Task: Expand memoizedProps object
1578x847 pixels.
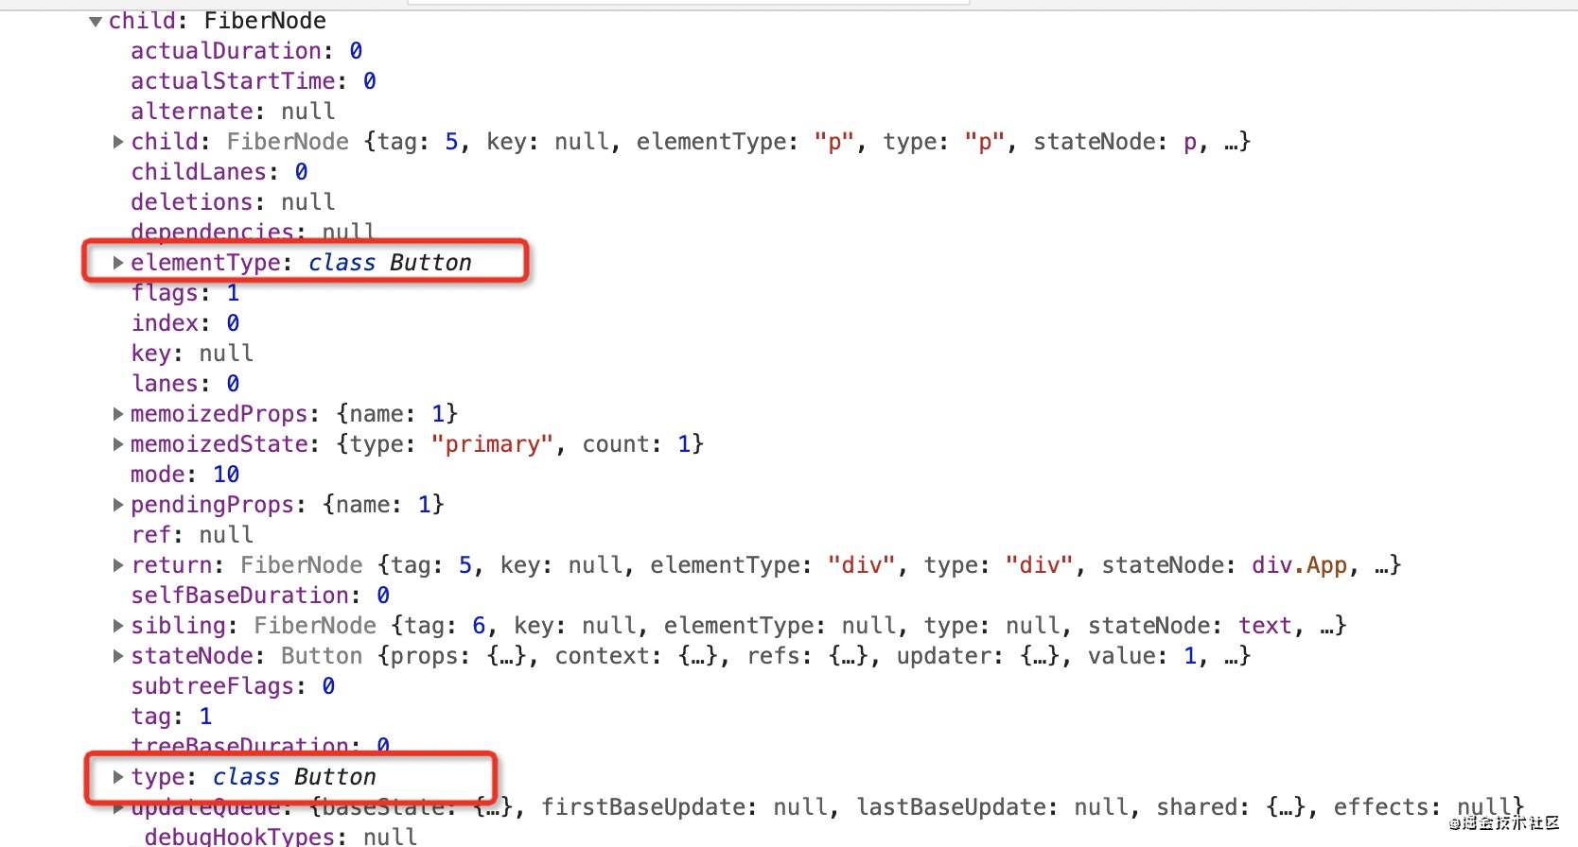Action: (x=118, y=414)
